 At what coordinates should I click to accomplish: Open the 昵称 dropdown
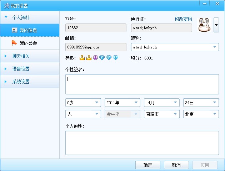click(215, 47)
